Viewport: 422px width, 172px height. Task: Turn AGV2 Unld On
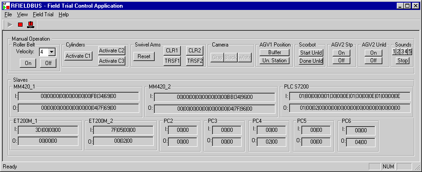(x=374, y=53)
